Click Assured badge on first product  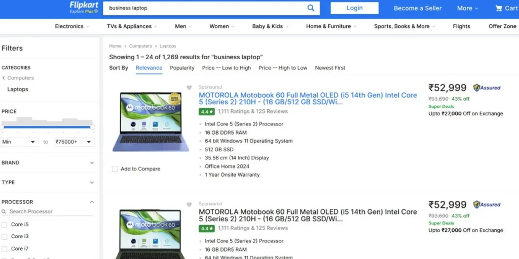[487, 88]
